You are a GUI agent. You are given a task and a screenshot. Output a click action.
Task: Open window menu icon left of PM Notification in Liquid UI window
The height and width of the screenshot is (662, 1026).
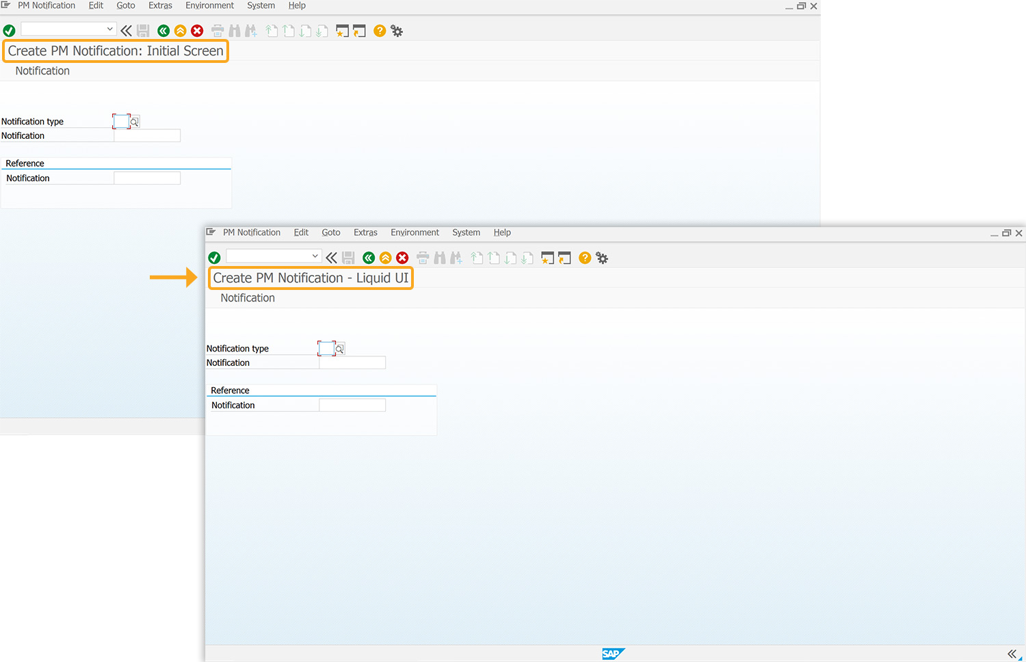click(211, 233)
